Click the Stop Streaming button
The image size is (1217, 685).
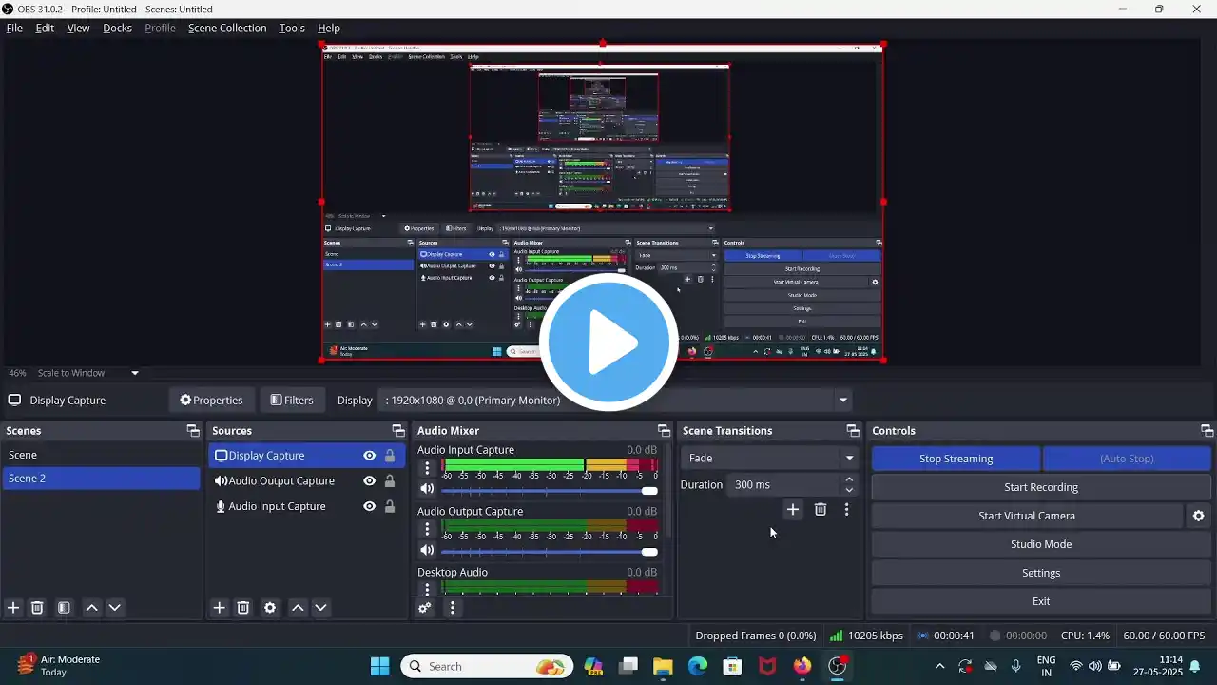pyautogui.click(x=956, y=459)
